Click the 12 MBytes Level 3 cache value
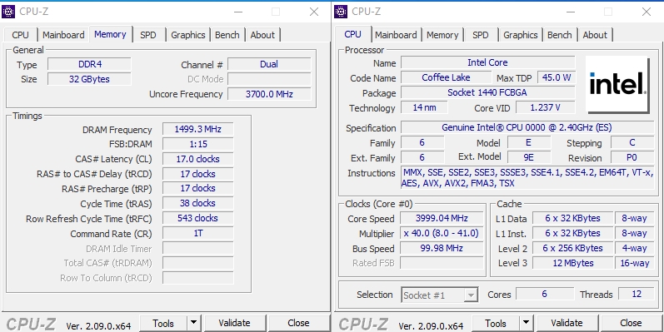Screen dimensions: 664x332 tap(573, 263)
